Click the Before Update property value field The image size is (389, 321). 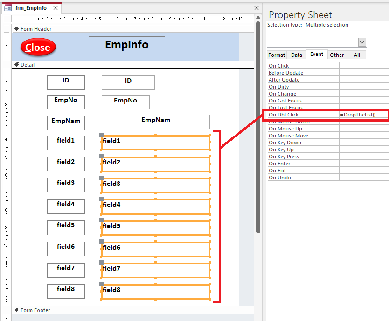(364, 73)
